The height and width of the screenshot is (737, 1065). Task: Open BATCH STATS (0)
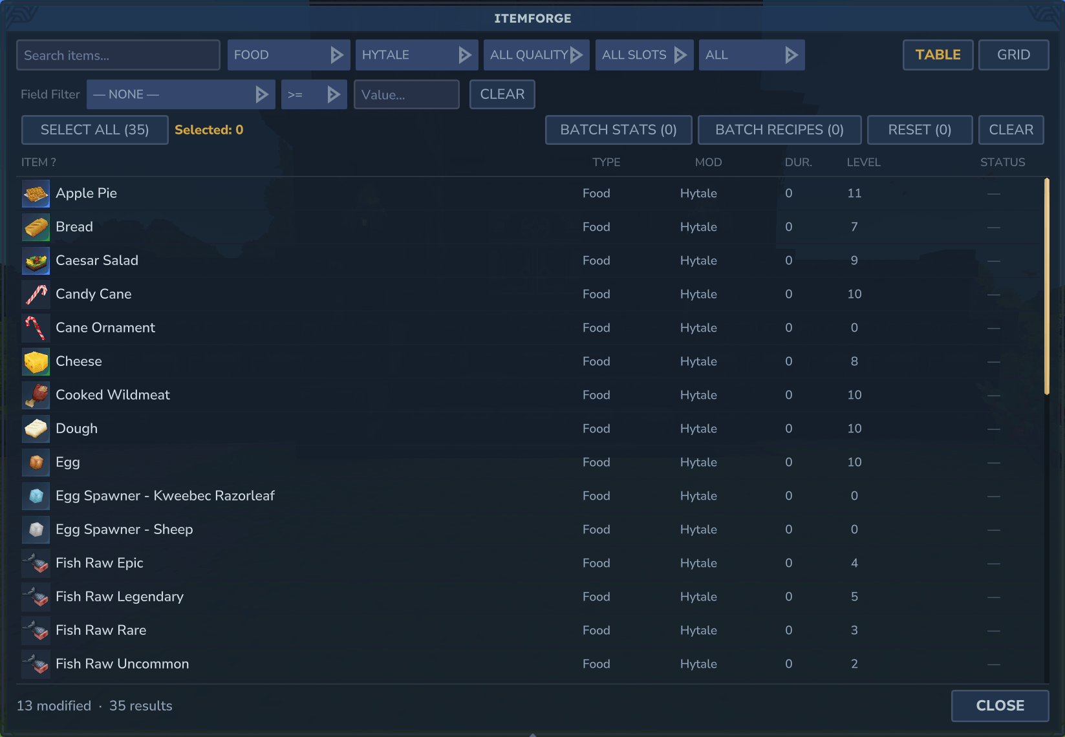[x=618, y=130]
